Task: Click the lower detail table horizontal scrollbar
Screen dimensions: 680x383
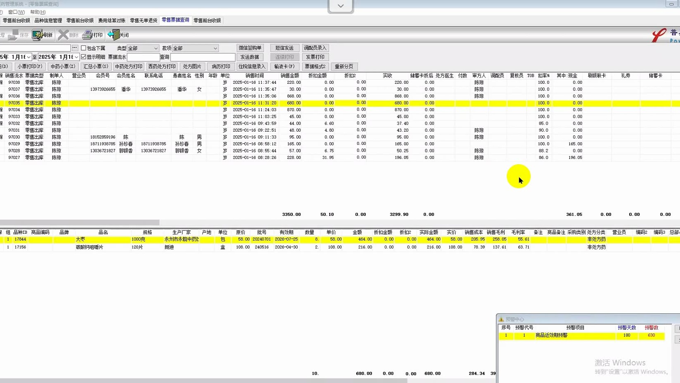Action: (204, 381)
